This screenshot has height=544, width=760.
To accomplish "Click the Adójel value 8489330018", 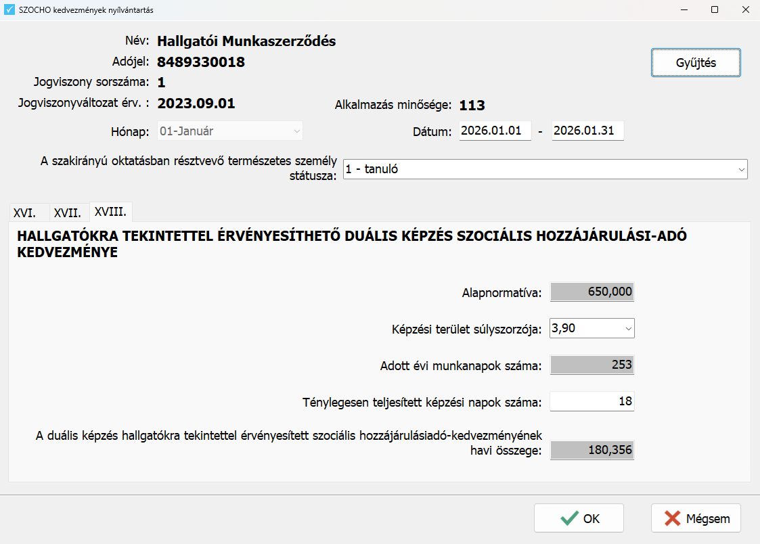I will (x=201, y=62).
